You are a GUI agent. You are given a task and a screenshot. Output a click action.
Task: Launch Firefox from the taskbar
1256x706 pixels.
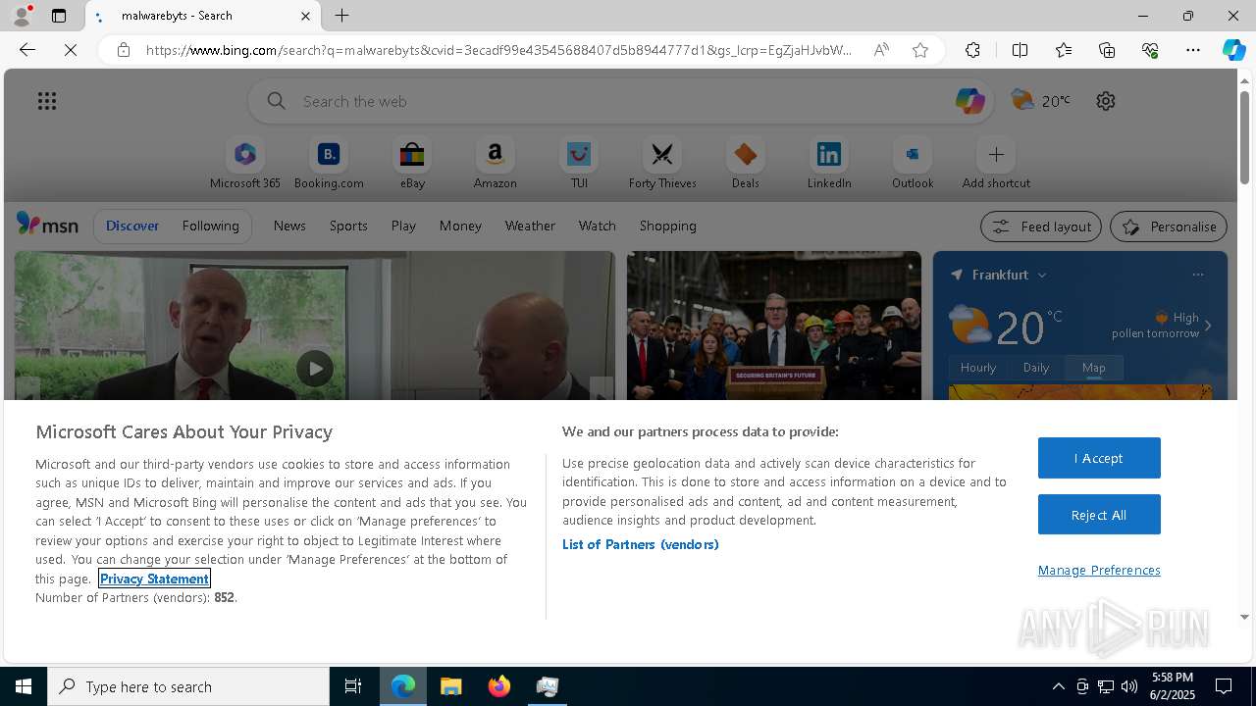[499, 686]
